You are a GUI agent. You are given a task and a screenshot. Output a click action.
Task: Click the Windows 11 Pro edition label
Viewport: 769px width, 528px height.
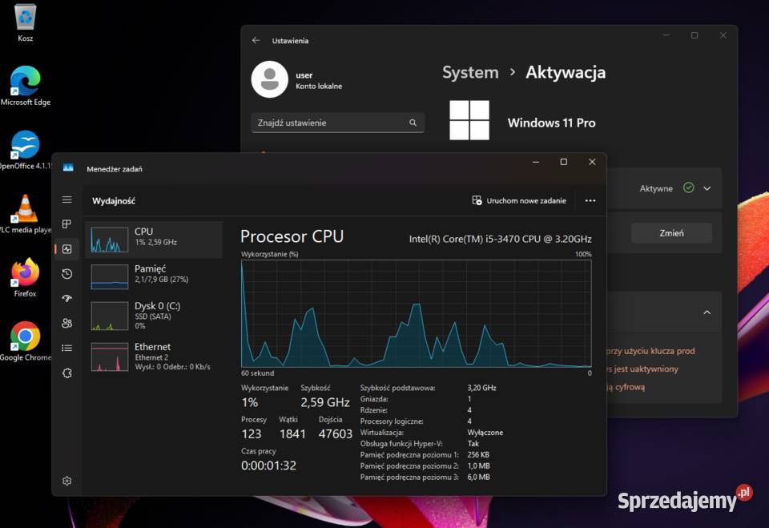point(552,123)
